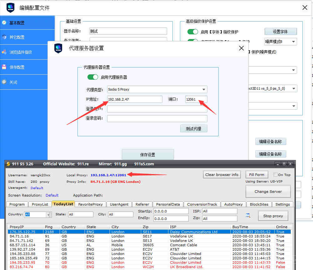Open the PersonalData tab

coord(168,204)
